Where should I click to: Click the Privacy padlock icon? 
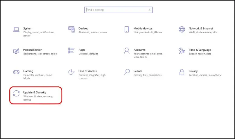click(x=182, y=72)
